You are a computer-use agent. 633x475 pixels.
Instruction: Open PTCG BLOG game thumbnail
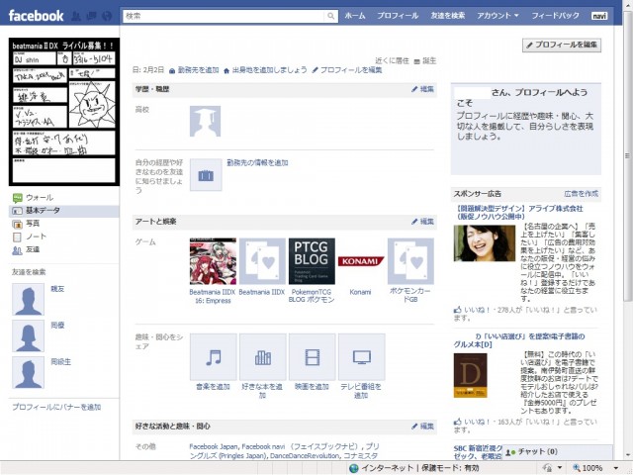(312, 261)
